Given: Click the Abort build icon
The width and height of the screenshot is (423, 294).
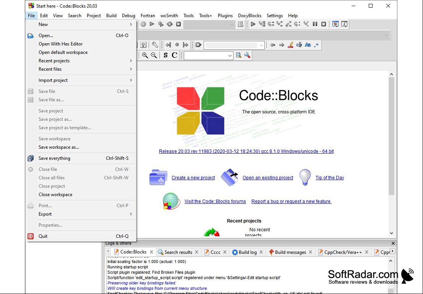Looking at the screenshot, I should (178, 24).
